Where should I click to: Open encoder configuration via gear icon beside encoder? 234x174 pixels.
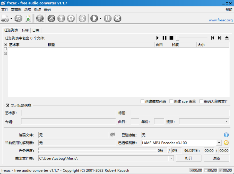point(226,143)
